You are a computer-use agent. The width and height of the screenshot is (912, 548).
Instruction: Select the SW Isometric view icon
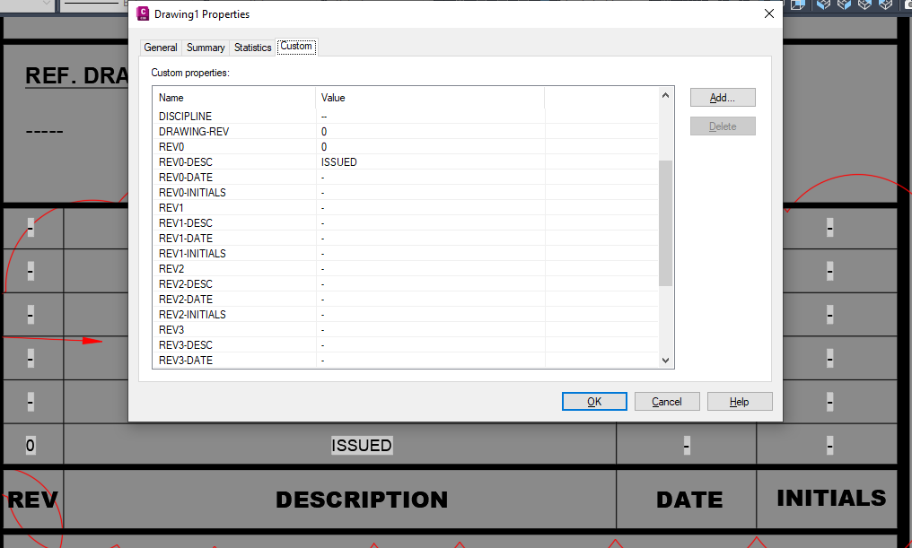822,5
